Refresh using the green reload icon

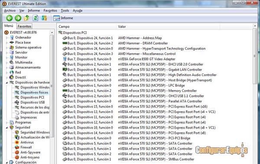tap(36, 18)
